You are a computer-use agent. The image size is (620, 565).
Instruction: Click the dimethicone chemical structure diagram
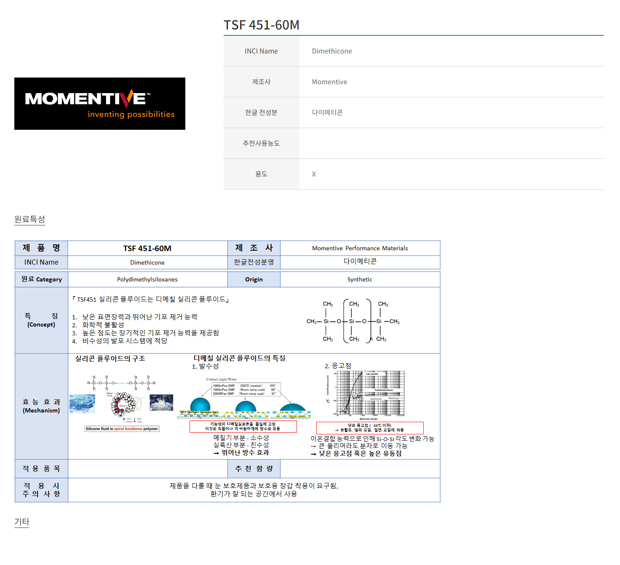point(353,321)
